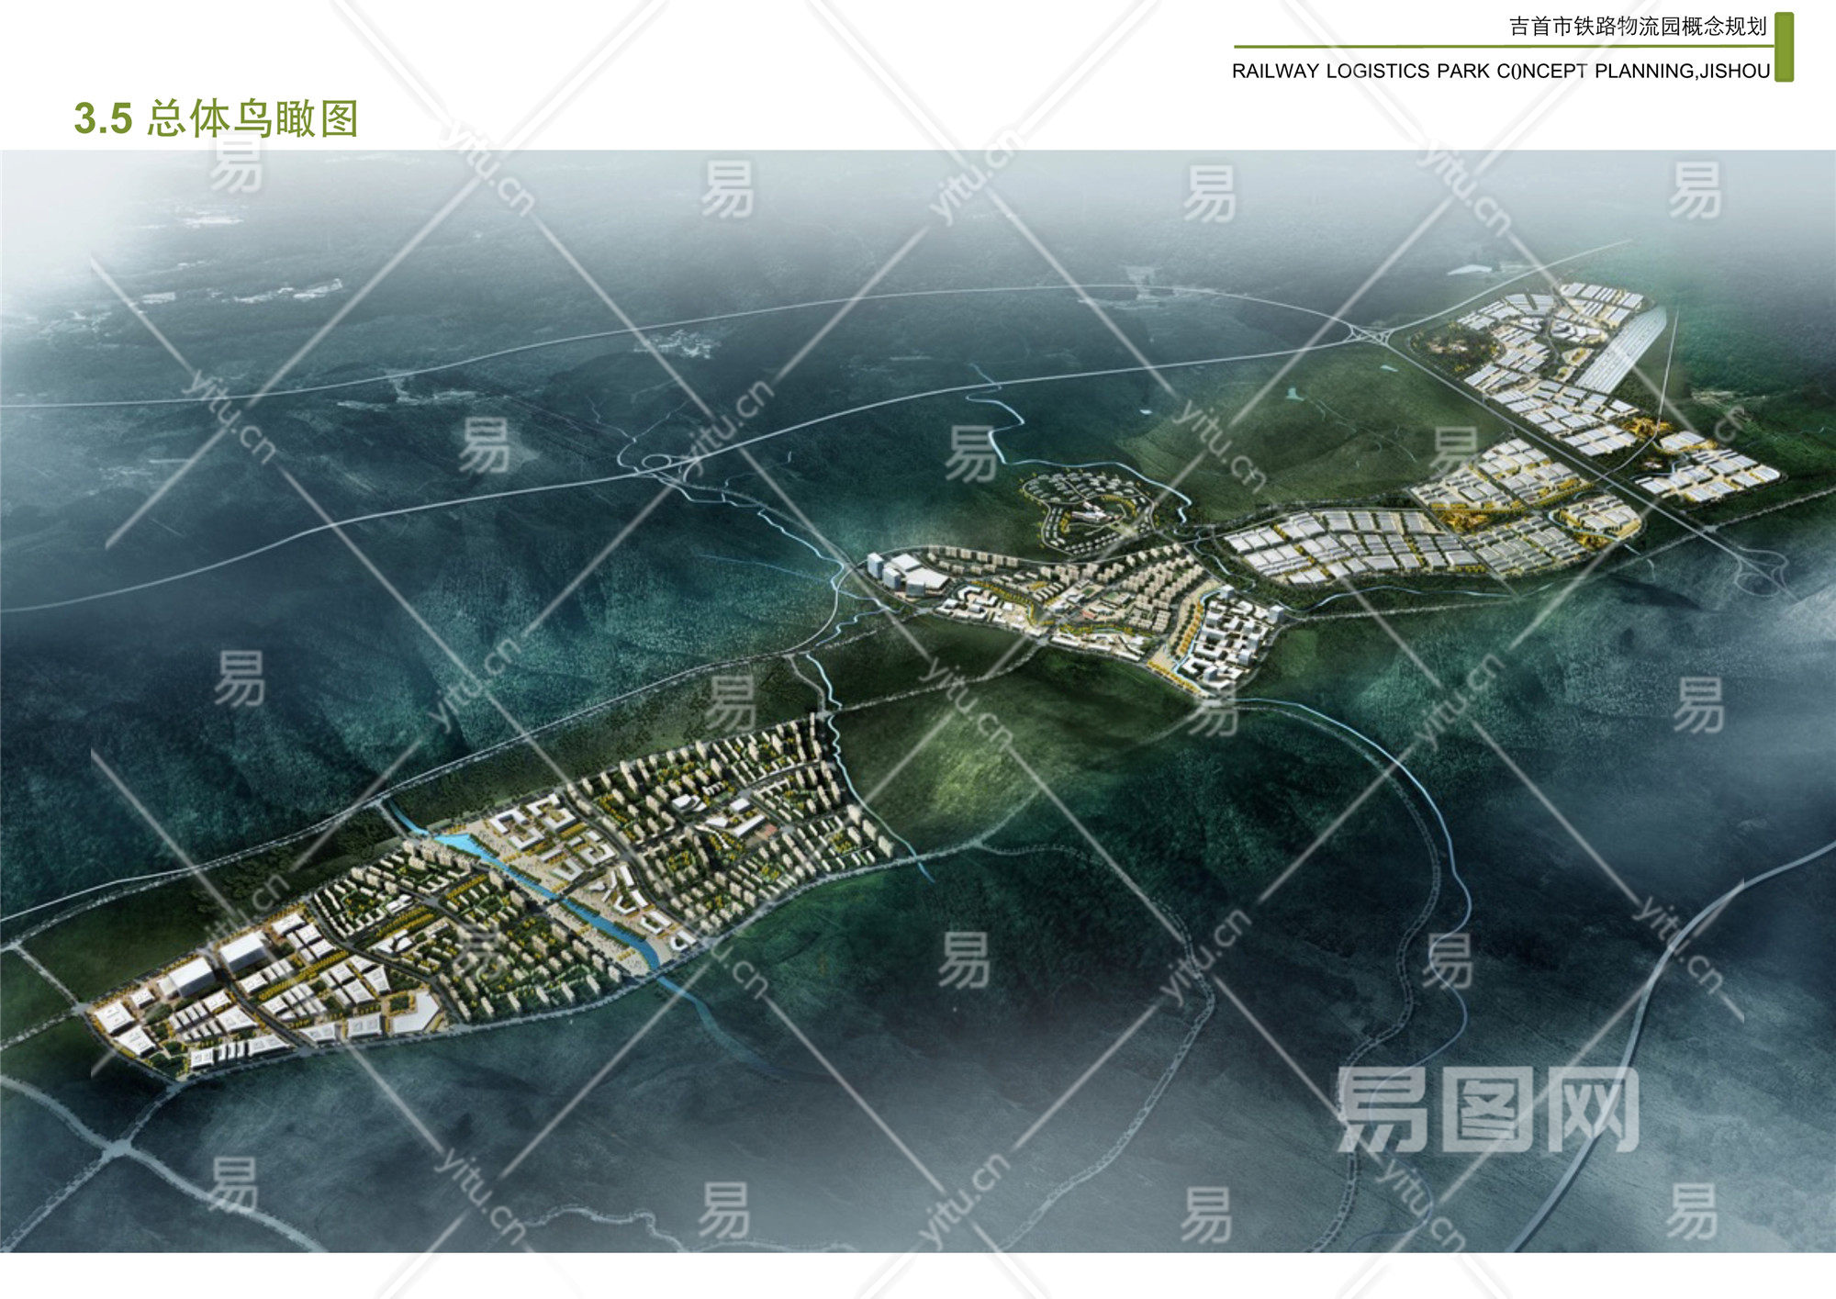Screen dimensions: 1836x1299
Task: Click the RAILWAY LOGISTICS PARK CONCEPT PLANNING,JISHOU text
Action: point(1500,71)
